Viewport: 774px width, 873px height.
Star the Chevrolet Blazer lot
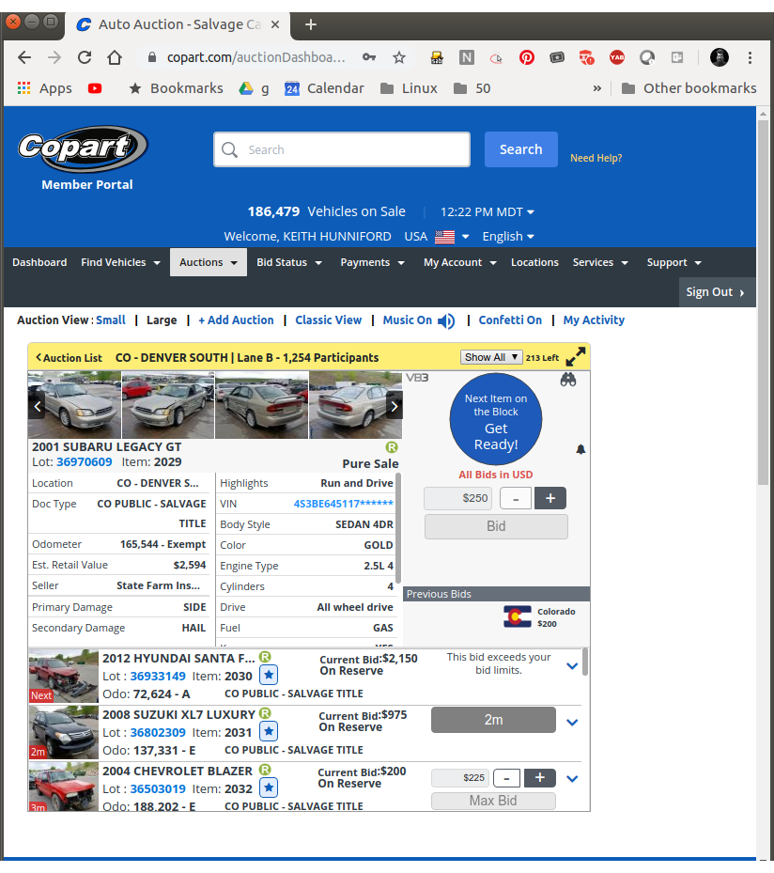pos(269,787)
